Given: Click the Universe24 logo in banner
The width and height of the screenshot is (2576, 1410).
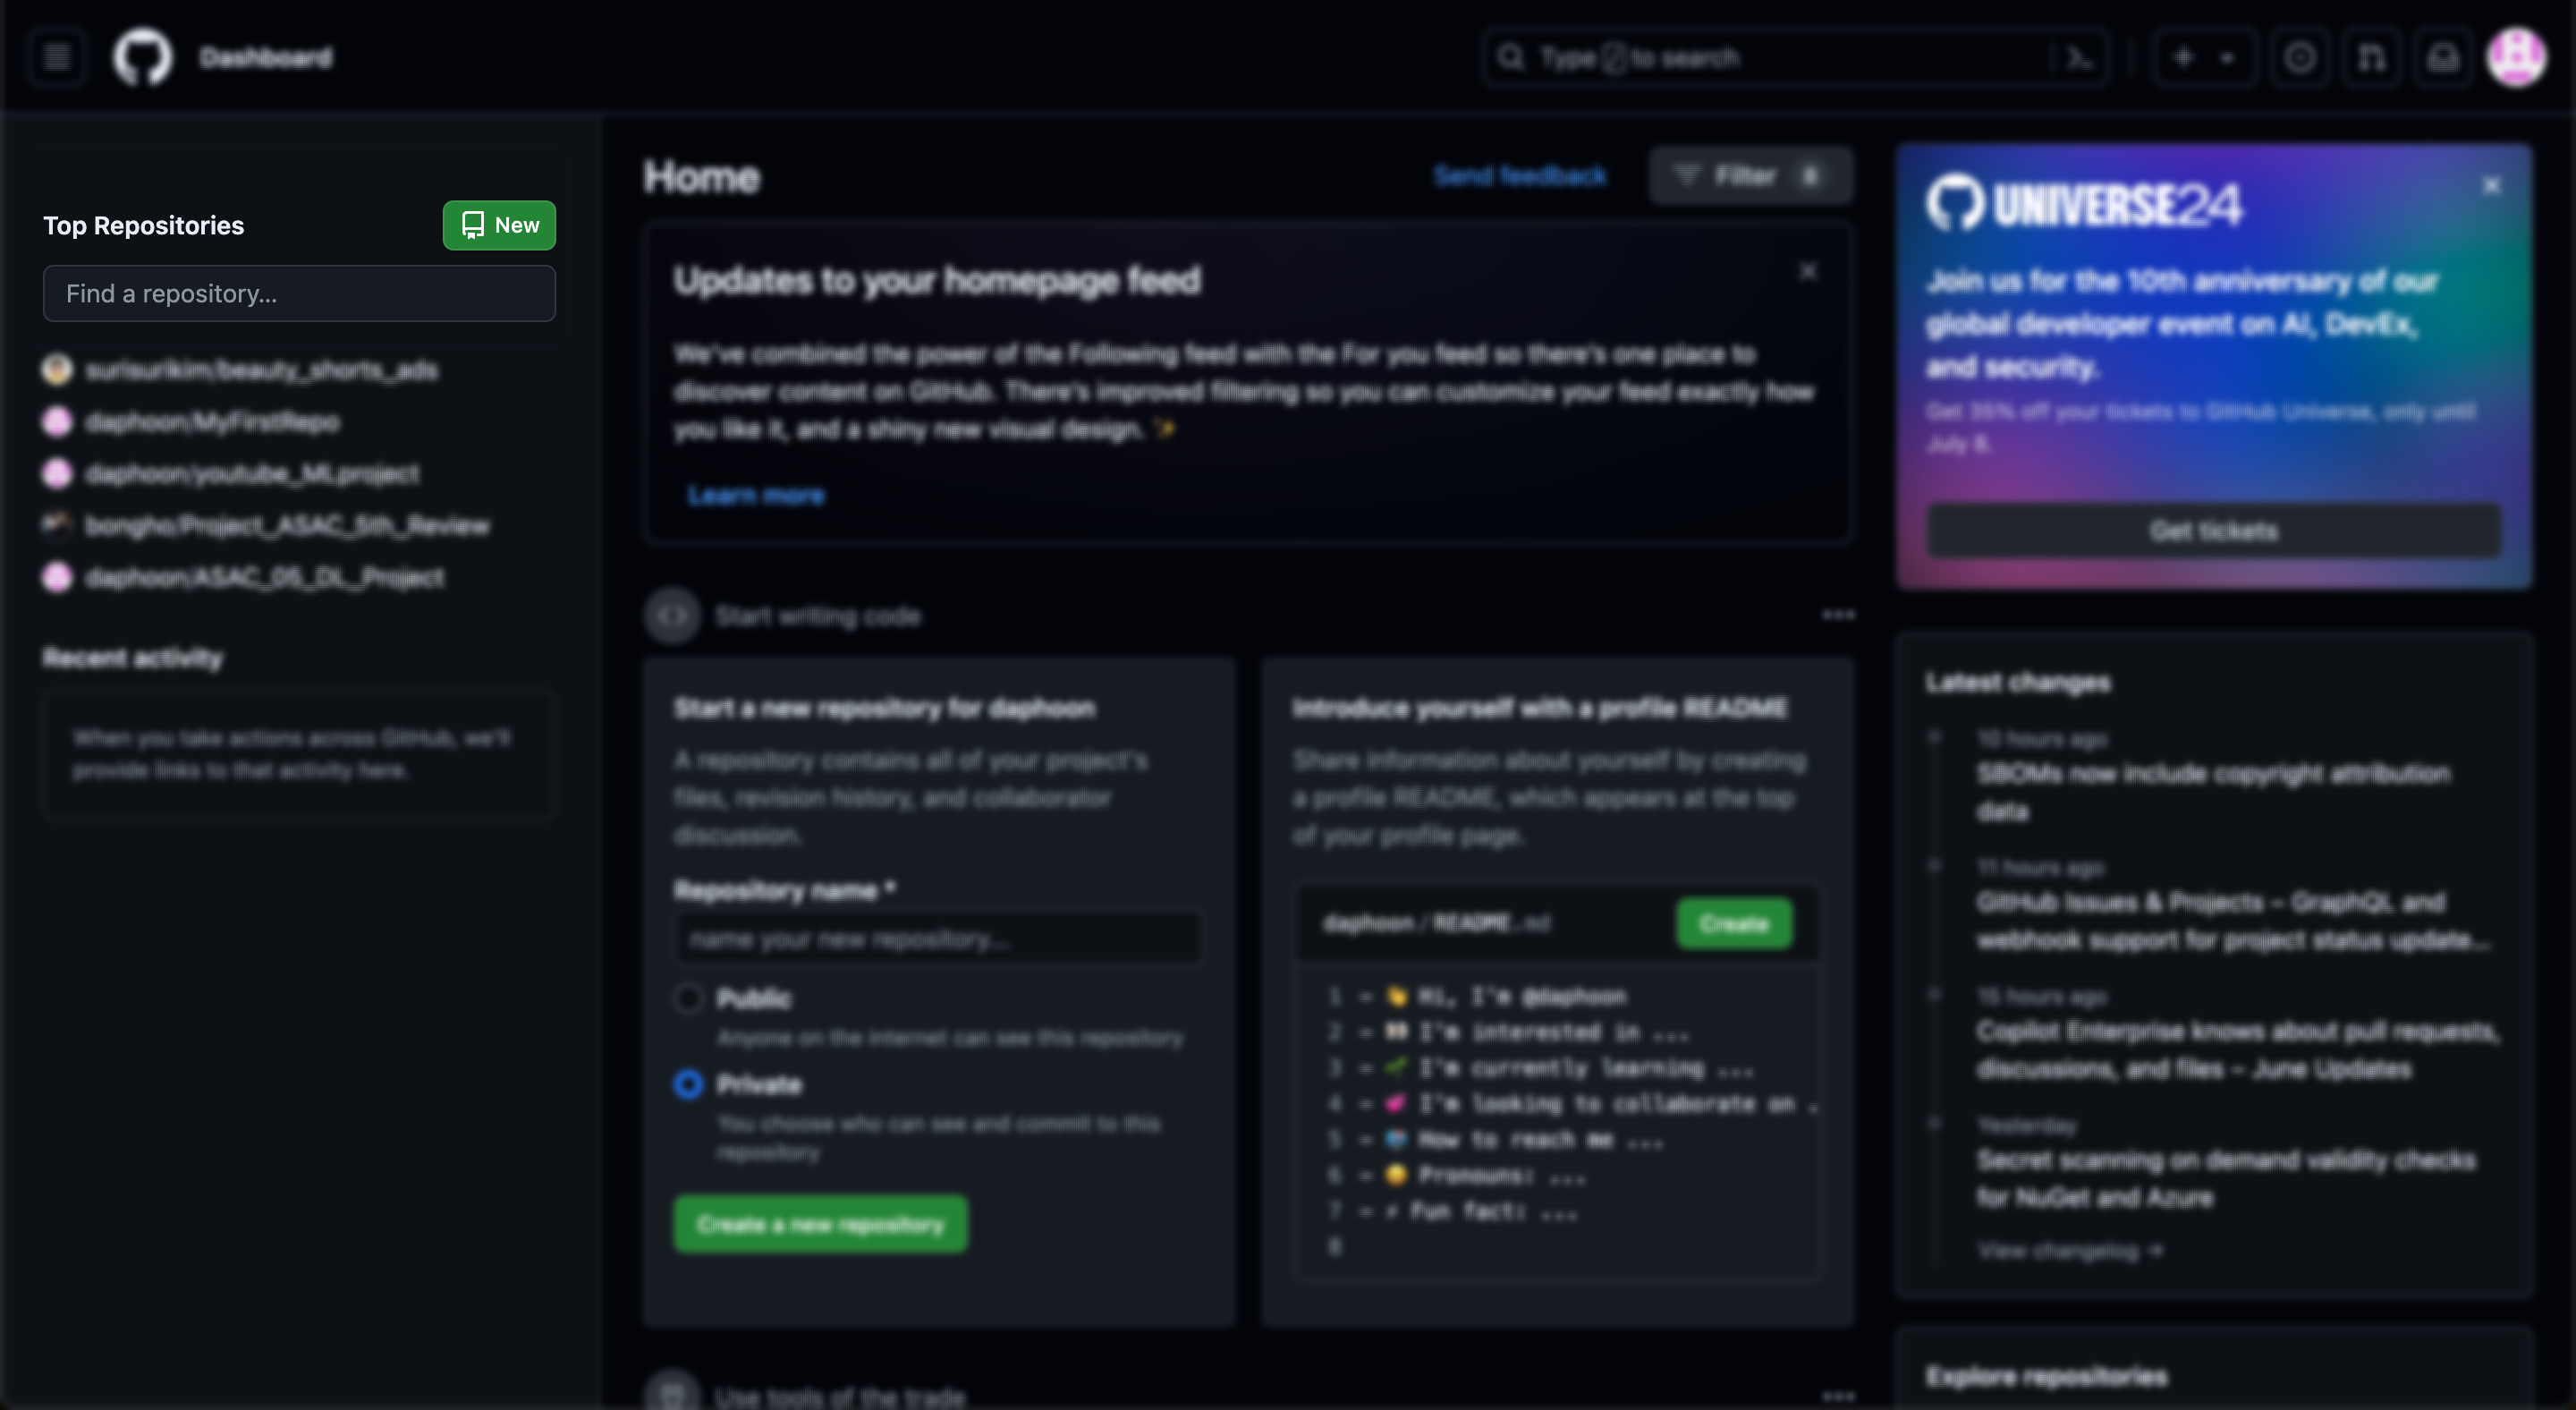Looking at the screenshot, I should point(2084,204).
